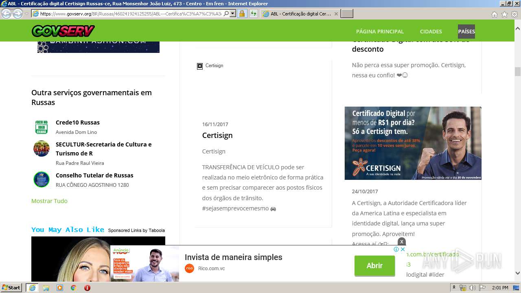Click the network tray icon

pos(463,288)
